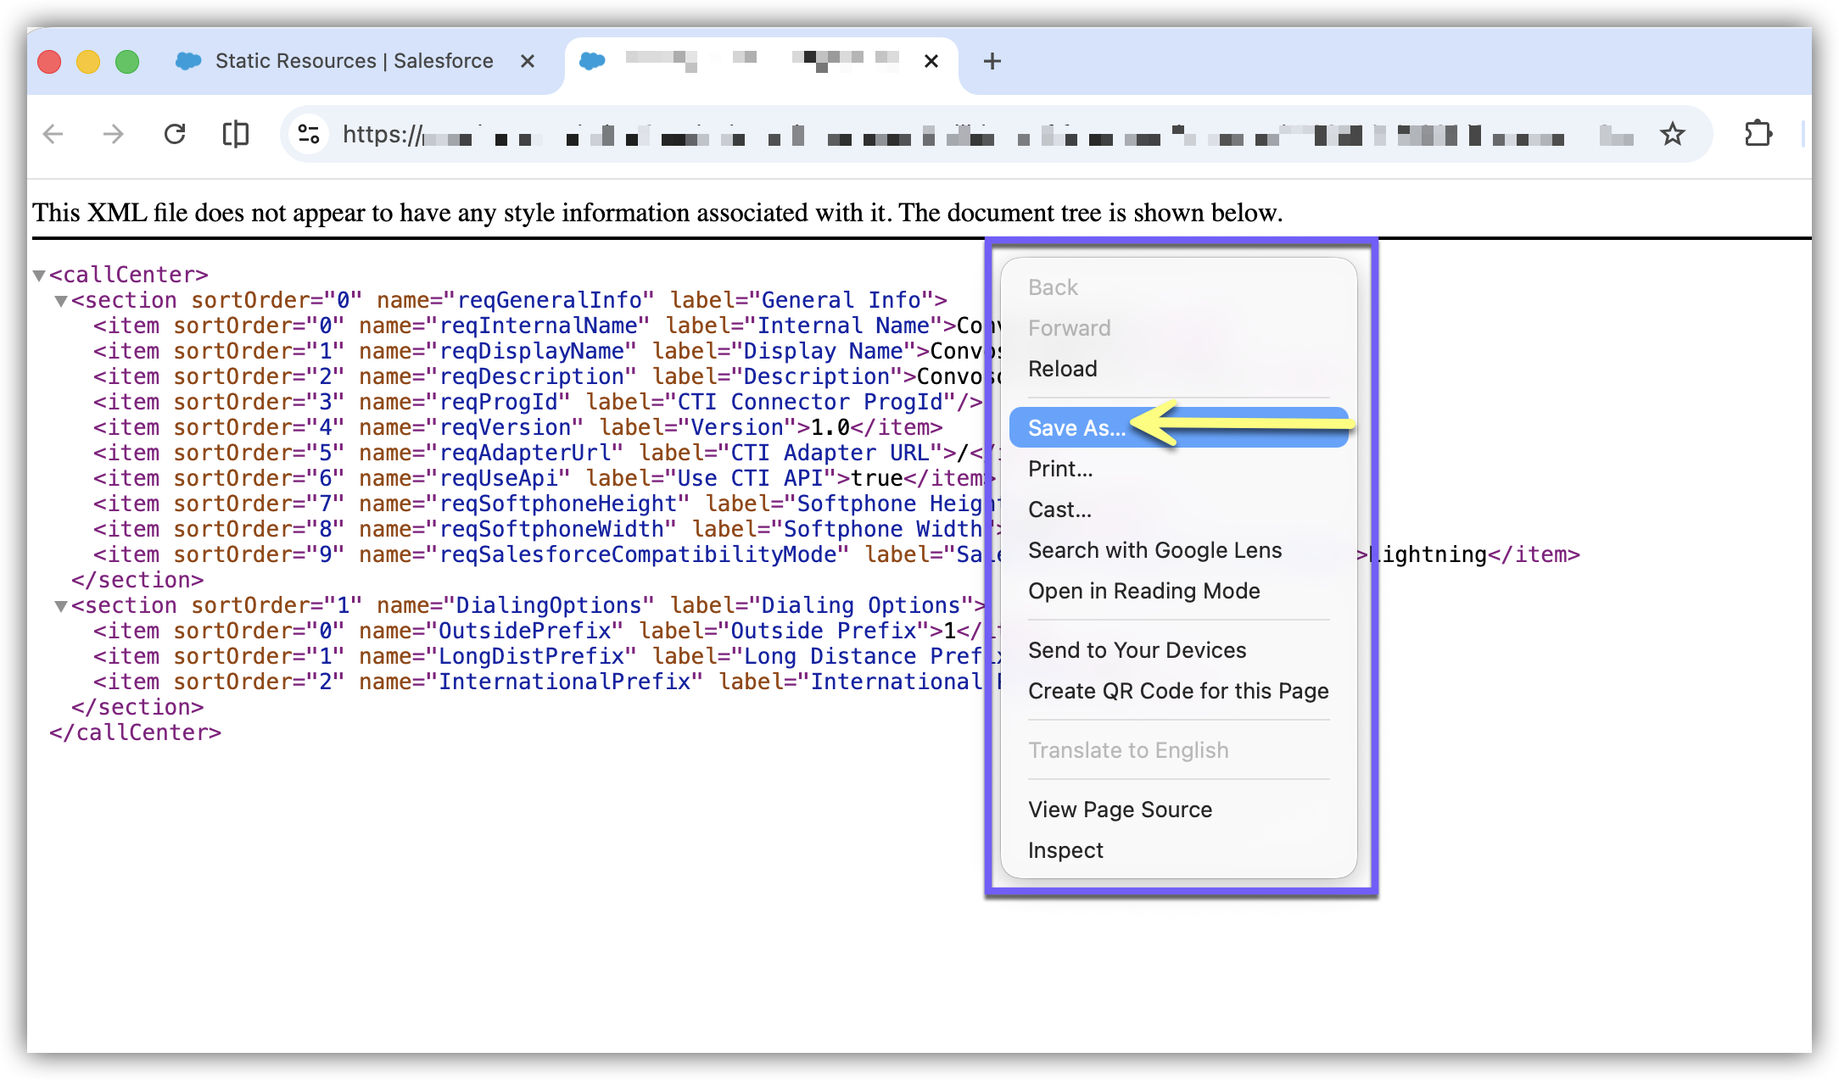Click the URL address bar field

[x=933, y=134]
